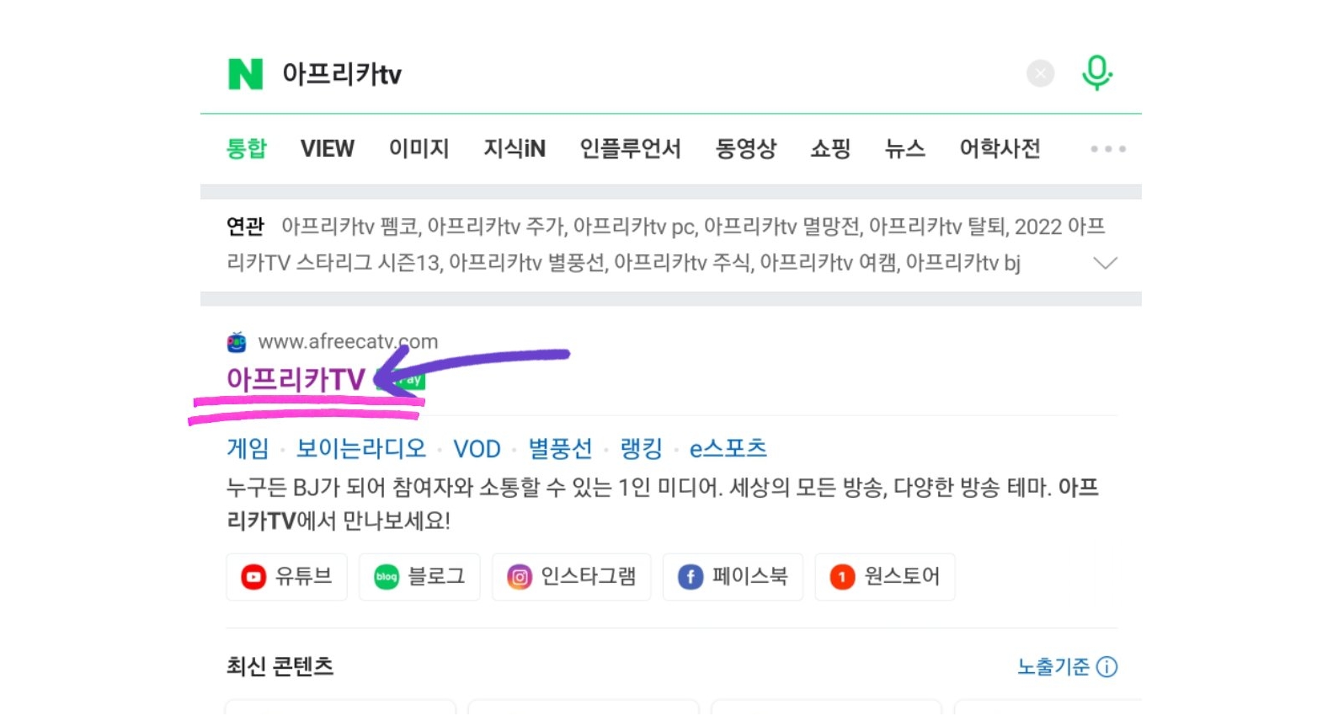Expand the related searches chevron
Viewport: 1333px width, 716px height.
click(1105, 263)
